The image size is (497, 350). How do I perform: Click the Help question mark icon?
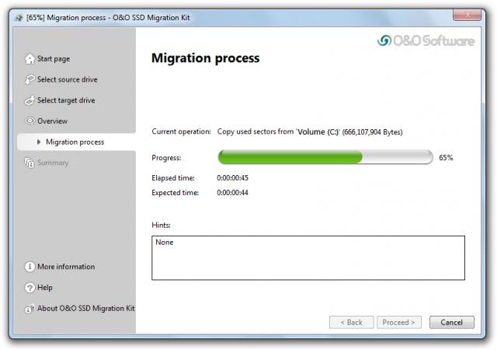tap(30, 288)
